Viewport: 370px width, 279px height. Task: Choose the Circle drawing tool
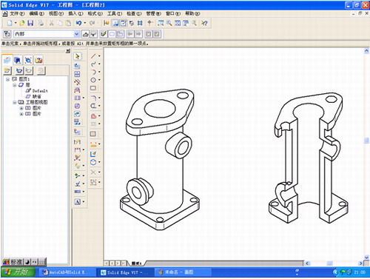click(93, 80)
